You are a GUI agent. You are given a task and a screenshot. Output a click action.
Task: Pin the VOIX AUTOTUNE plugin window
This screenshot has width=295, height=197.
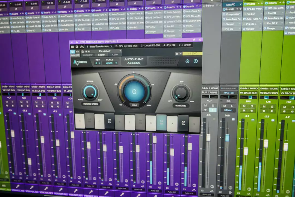point(194,40)
